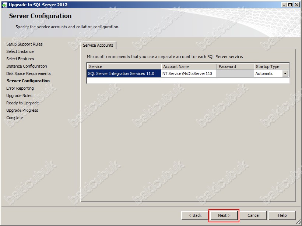The height and width of the screenshot is (226, 302).
Task: Click the Error Reporting step
Action: coord(20,88)
